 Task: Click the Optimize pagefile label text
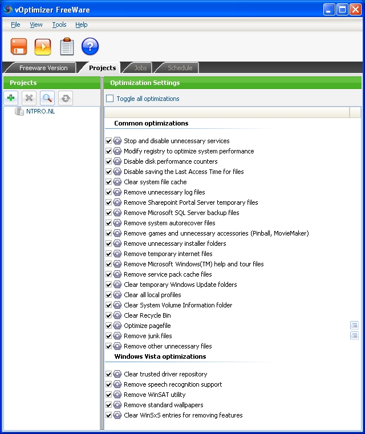coord(147,326)
